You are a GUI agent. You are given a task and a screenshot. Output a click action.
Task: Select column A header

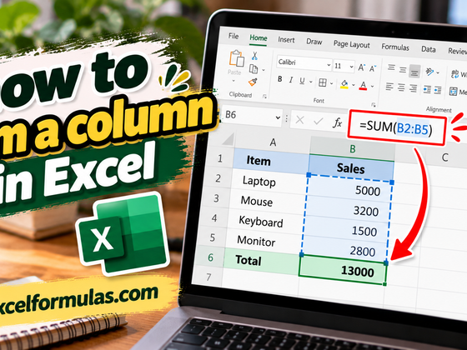click(273, 142)
